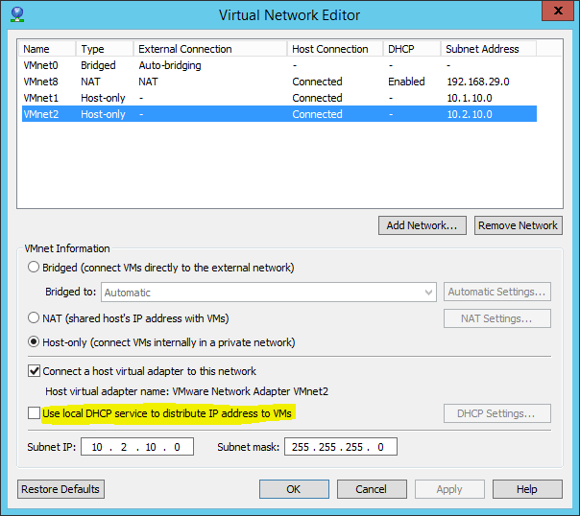Screen dimensions: 580x516
Task: Open Help for the network editor
Action: click(x=527, y=489)
